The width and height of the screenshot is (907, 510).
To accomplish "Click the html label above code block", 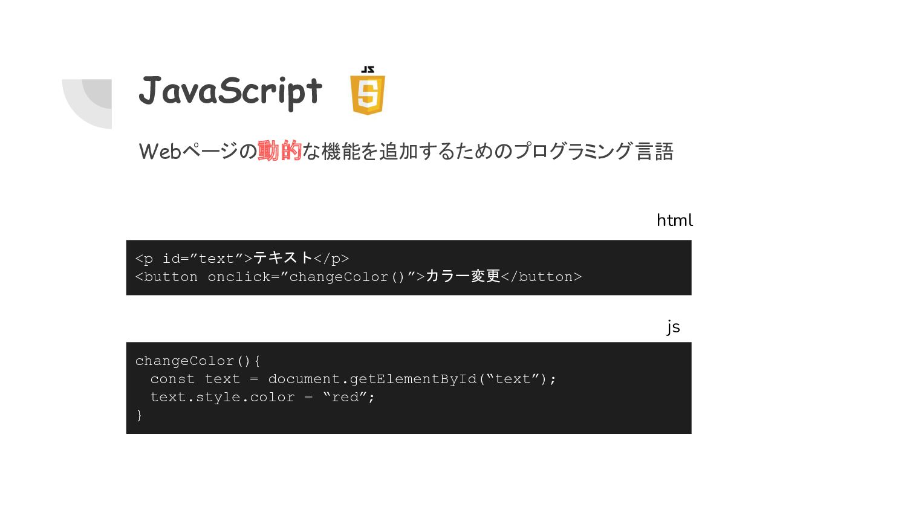I will (x=675, y=220).
